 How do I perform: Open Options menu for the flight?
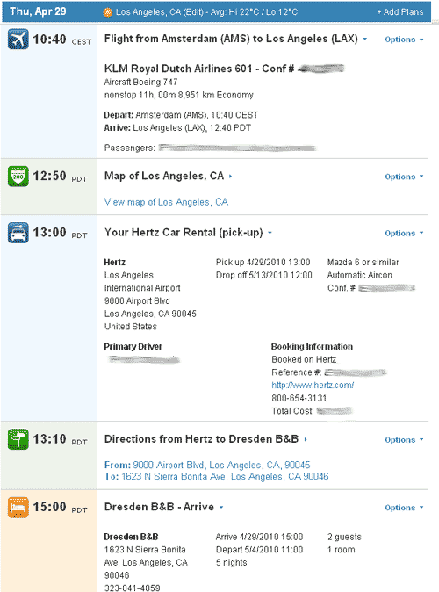pos(404,40)
